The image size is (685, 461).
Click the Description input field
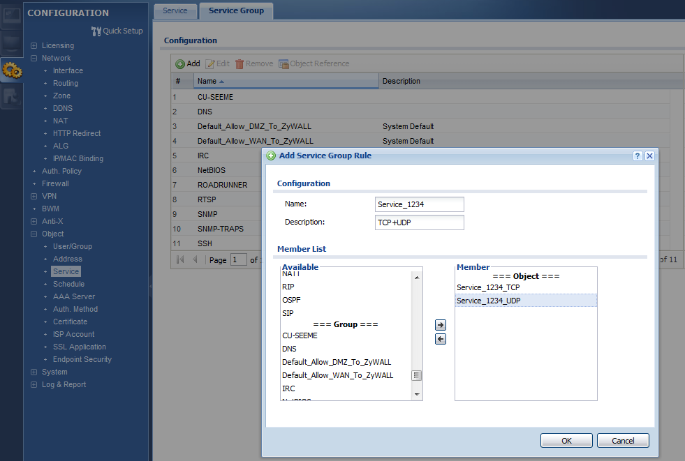(x=420, y=222)
